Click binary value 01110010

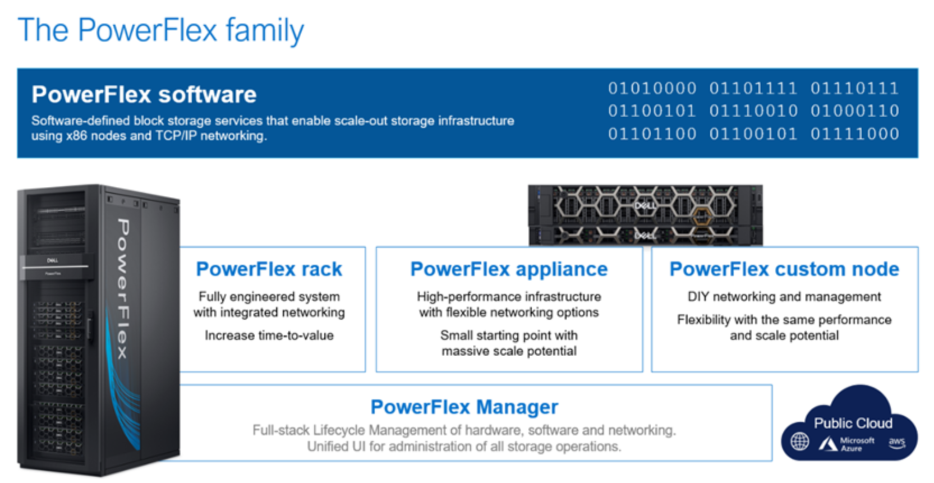pos(753,111)
